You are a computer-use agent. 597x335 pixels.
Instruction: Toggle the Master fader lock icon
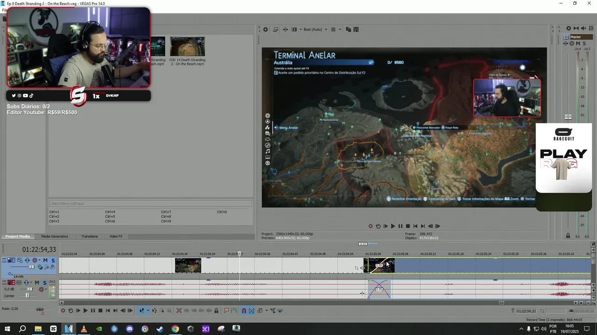tap(568, 236)
